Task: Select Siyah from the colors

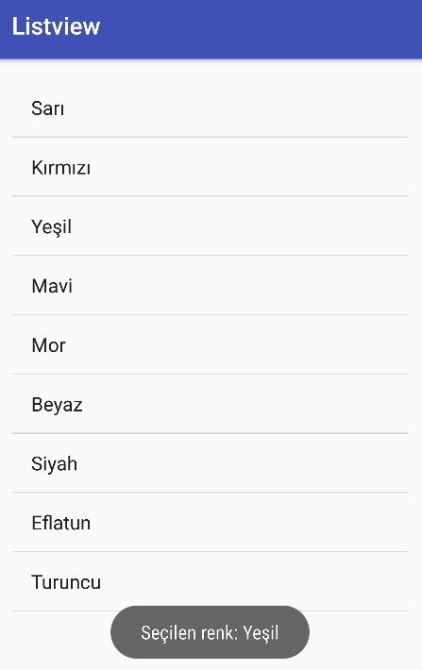Action: (210, 463)
